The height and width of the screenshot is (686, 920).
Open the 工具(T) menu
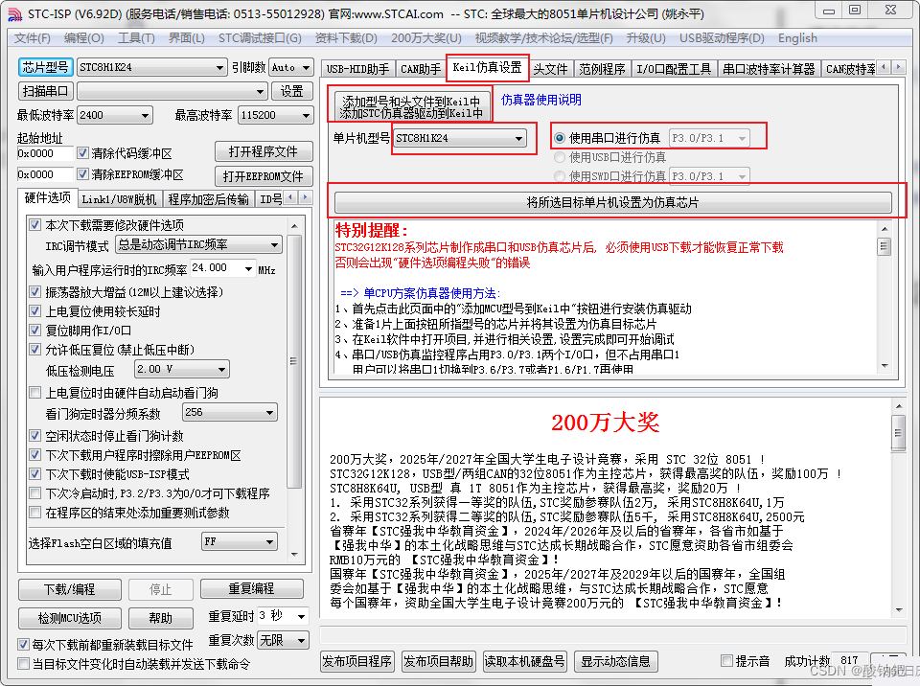coord(136,38)
